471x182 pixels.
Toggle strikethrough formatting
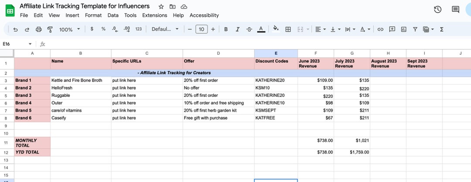click(249, 29)
